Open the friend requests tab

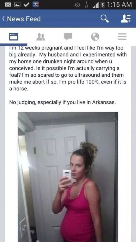[41, 37]
